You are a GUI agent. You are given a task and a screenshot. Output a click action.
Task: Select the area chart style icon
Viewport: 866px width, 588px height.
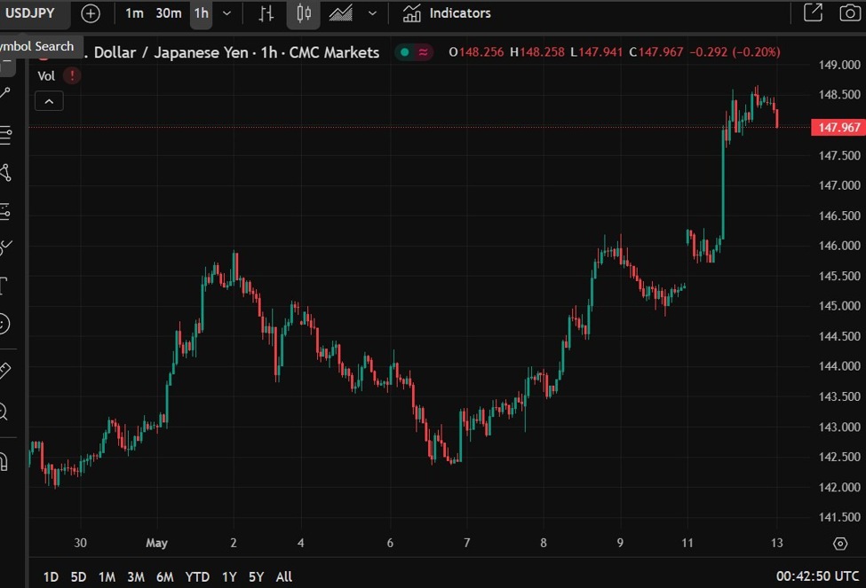(x=341, y=13)
